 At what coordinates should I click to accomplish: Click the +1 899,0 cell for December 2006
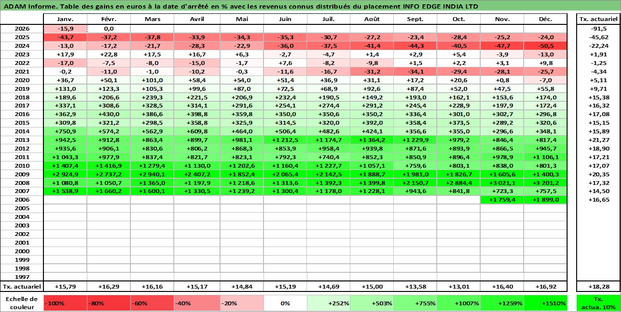click(546, 200)
